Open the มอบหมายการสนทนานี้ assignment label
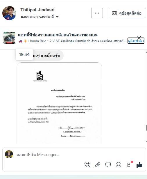 click(37, 17)
